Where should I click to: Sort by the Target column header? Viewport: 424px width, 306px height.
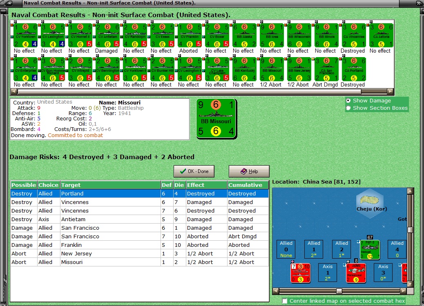[x=110, y=185]
